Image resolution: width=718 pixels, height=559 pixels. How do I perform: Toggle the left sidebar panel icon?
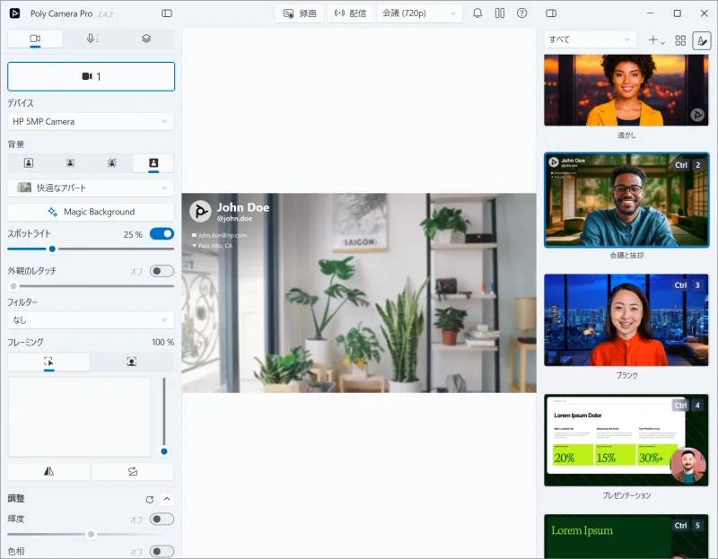[167, 13]
